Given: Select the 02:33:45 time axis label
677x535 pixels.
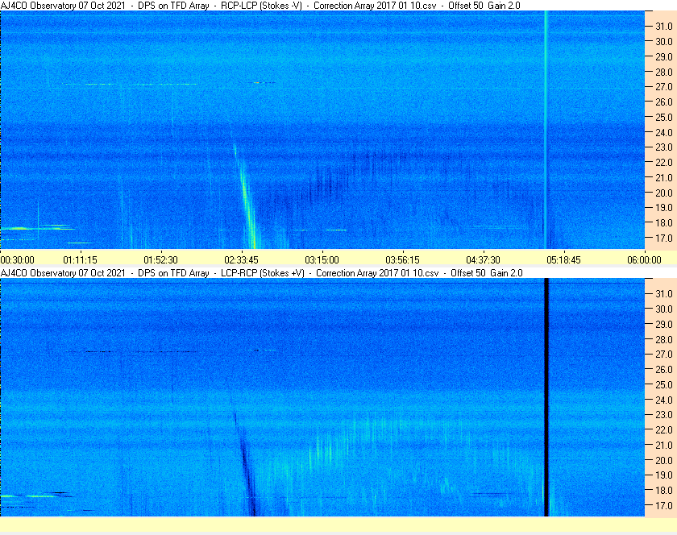Looking at the screenshot, I should 241,260.
